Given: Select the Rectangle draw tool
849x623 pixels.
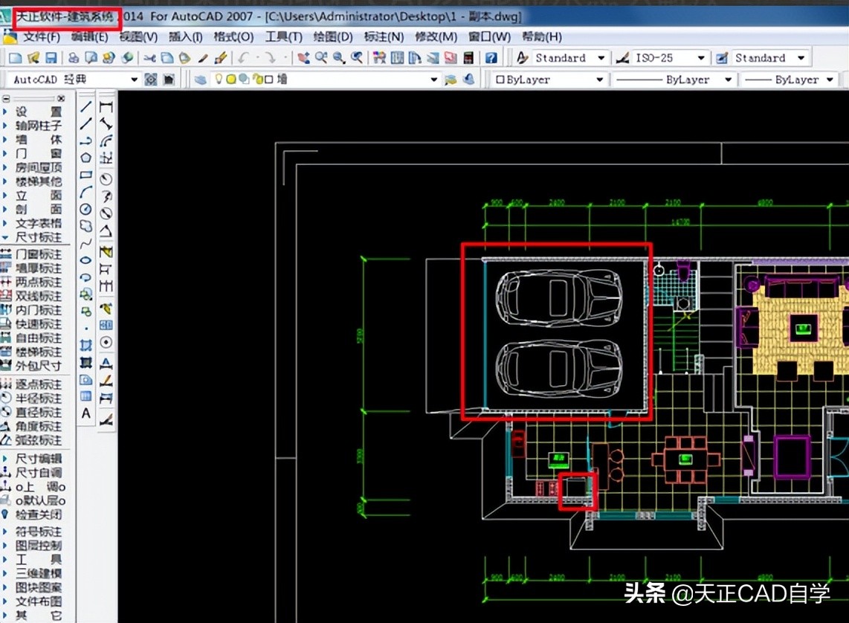Looking at the screenshot, I should (x=86, y=175).
